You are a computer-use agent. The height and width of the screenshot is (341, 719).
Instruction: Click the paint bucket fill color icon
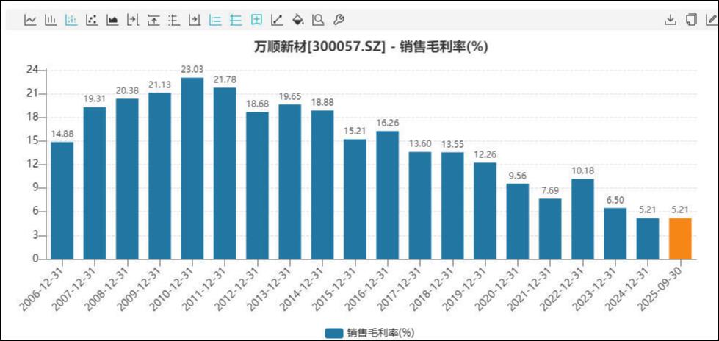point(297,20)
